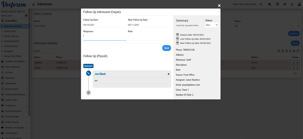Open Visitor Book in sidebar

click(x=10, y=31)
